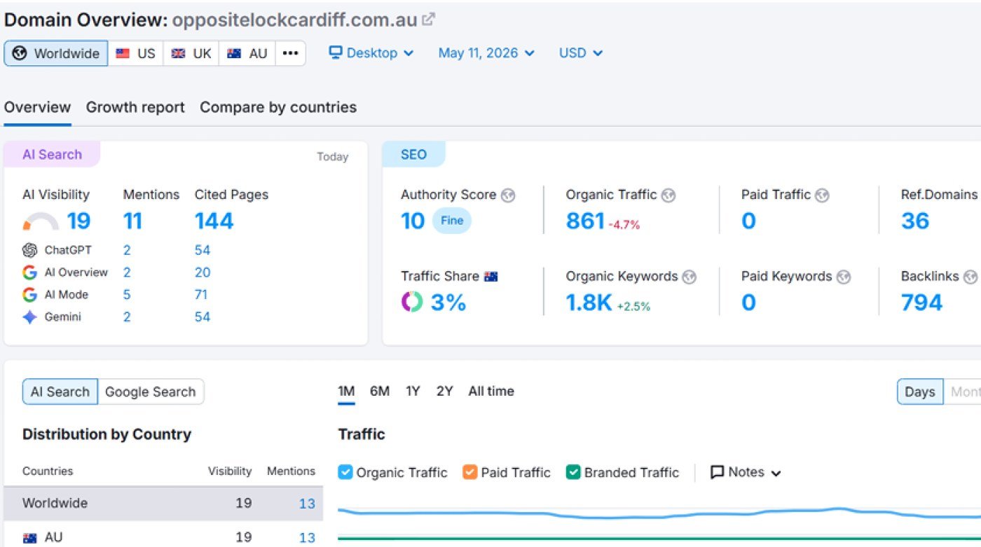
Task: Click the globe icon next to Backlinks
Action: pos(970,277)
